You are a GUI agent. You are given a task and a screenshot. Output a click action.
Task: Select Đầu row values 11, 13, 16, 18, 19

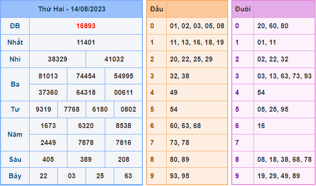point(197,42)
